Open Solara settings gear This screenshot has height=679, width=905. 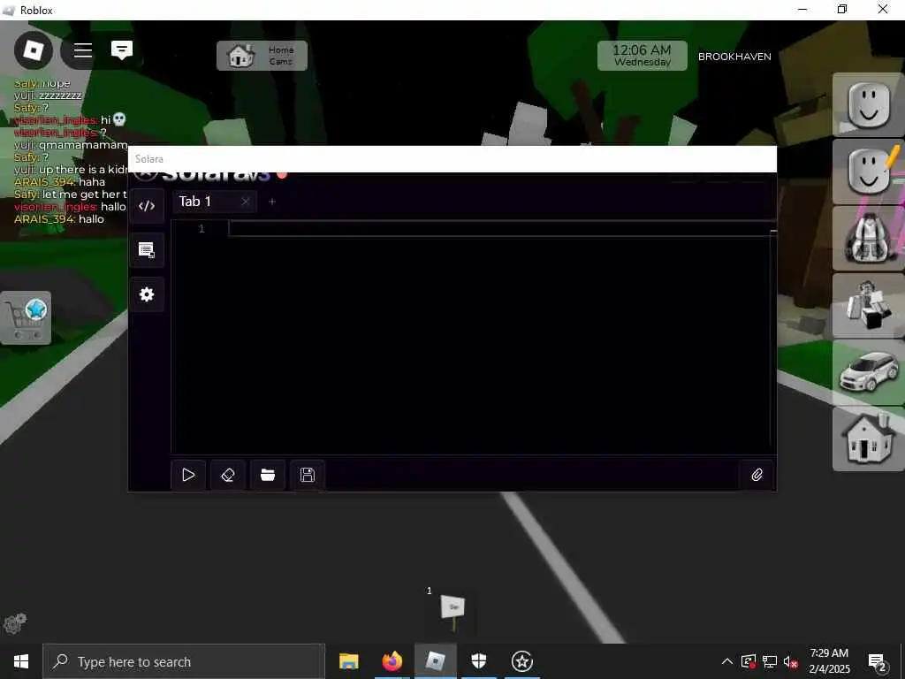[147, 294]
